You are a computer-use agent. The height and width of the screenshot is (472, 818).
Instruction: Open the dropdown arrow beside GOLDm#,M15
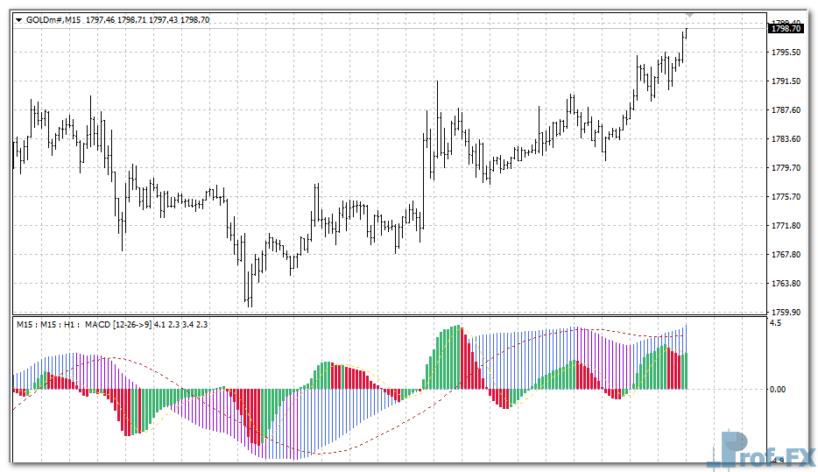pos(19,19)
